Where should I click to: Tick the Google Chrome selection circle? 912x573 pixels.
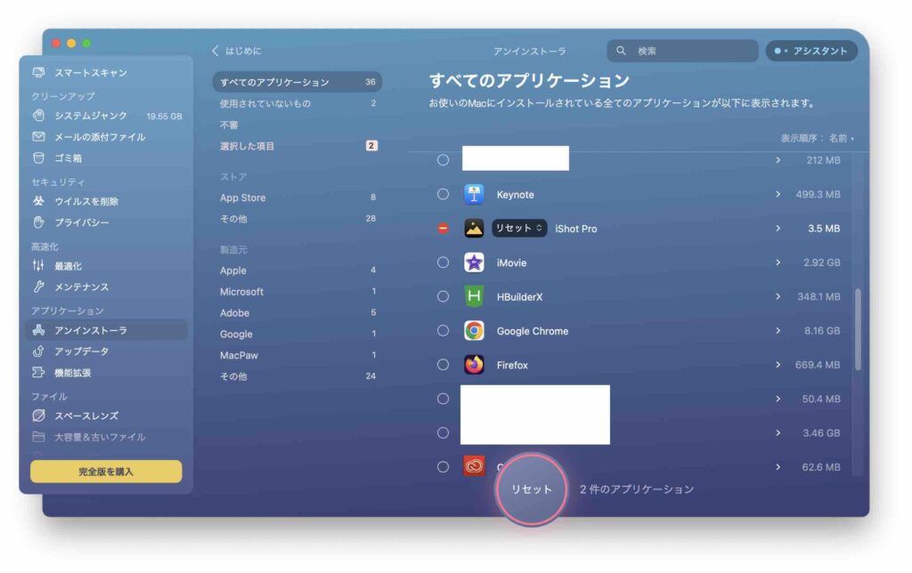[443, 331]
